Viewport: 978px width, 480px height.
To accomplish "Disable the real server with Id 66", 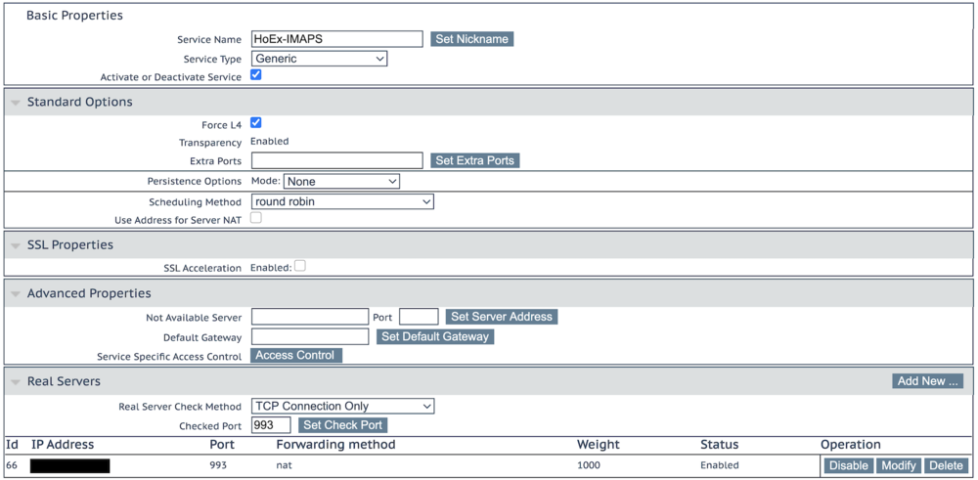I will (848, 465).
